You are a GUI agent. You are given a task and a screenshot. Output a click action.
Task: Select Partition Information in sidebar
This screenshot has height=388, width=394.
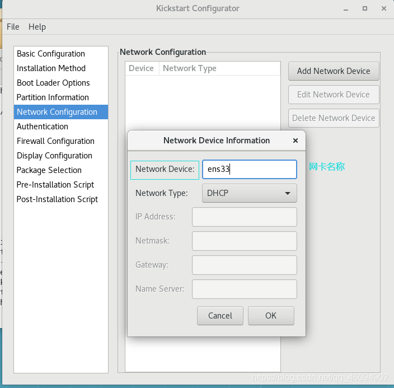[61, 97]
